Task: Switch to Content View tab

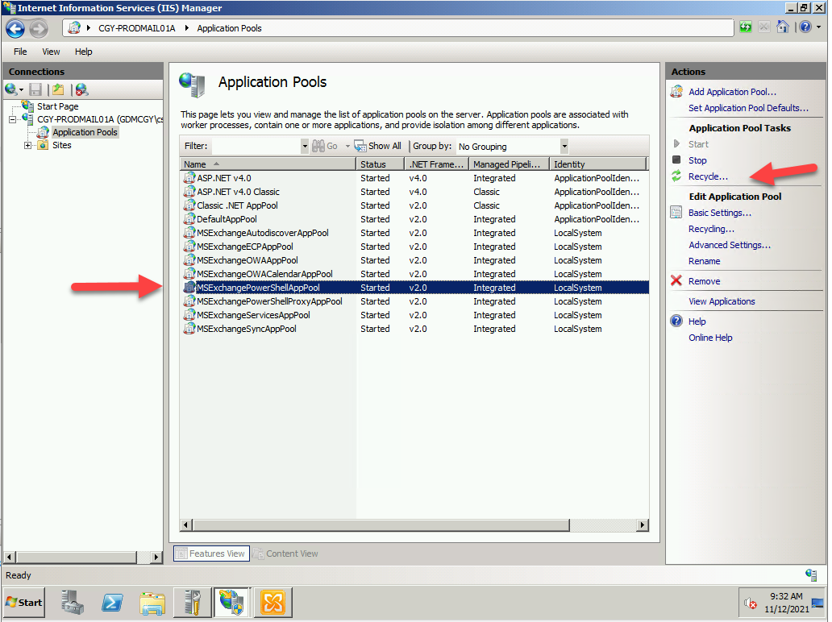Action: (286, 554)
